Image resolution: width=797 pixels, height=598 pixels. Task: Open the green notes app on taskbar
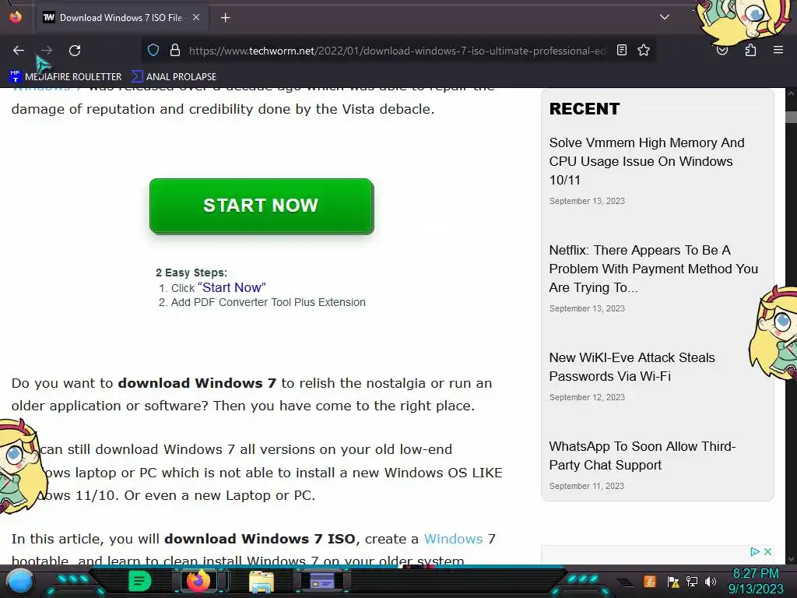click(x=140, y=581)
